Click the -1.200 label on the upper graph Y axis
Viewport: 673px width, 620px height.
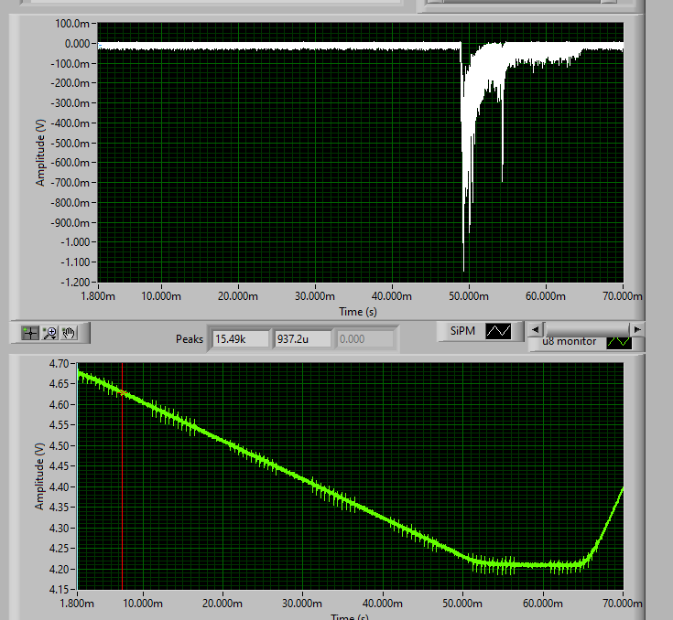point(75,283)
